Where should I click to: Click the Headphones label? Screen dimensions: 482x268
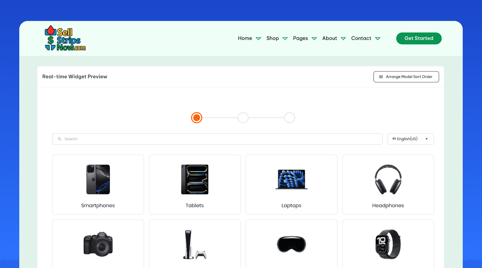388,205
